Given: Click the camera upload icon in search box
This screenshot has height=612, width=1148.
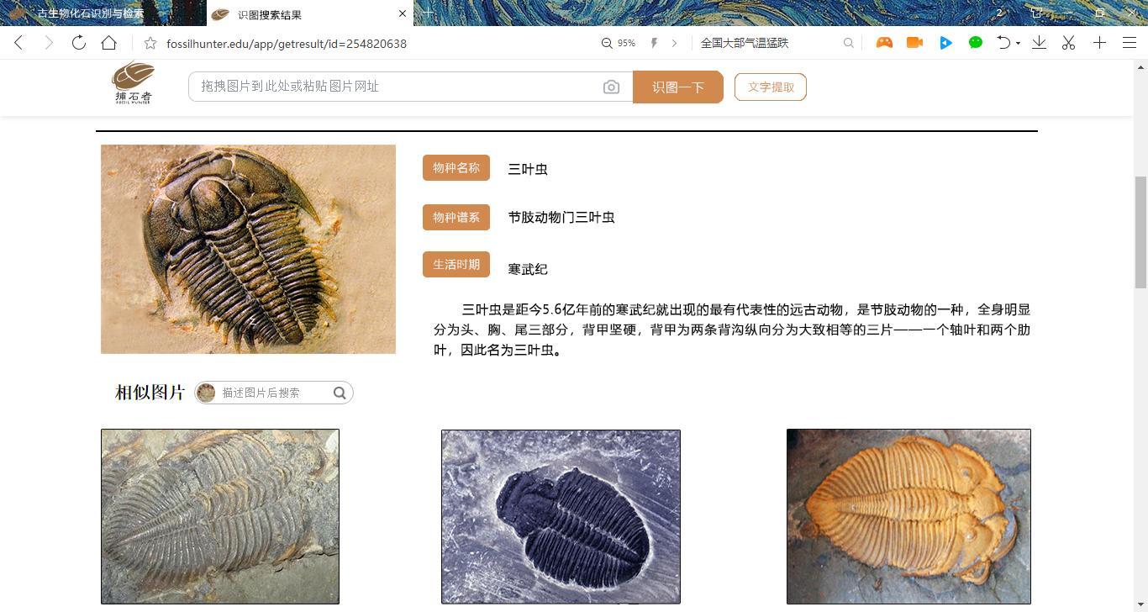Looking at the screenshot, I should point(611,87).
